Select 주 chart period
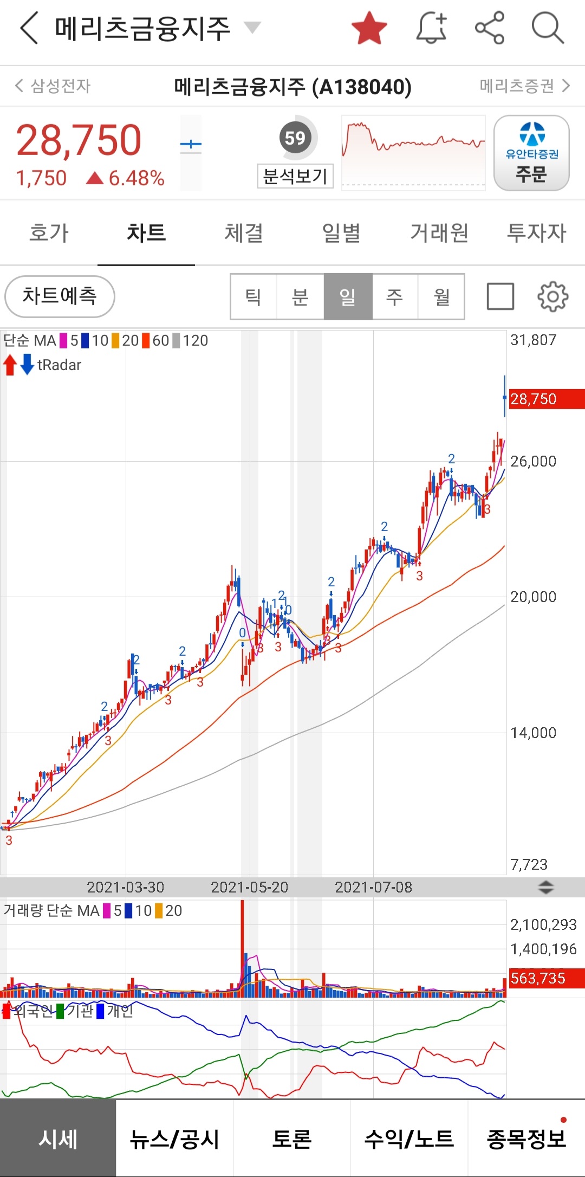 click(395, 296)
